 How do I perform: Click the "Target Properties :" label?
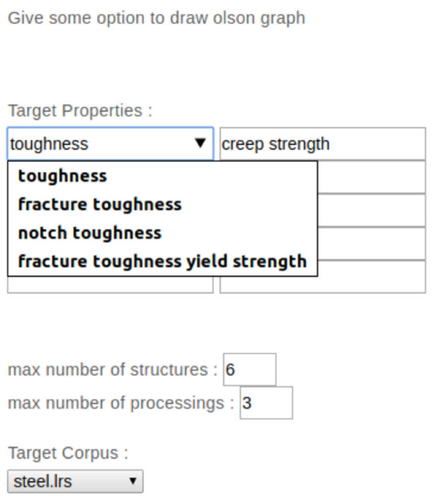80,111
